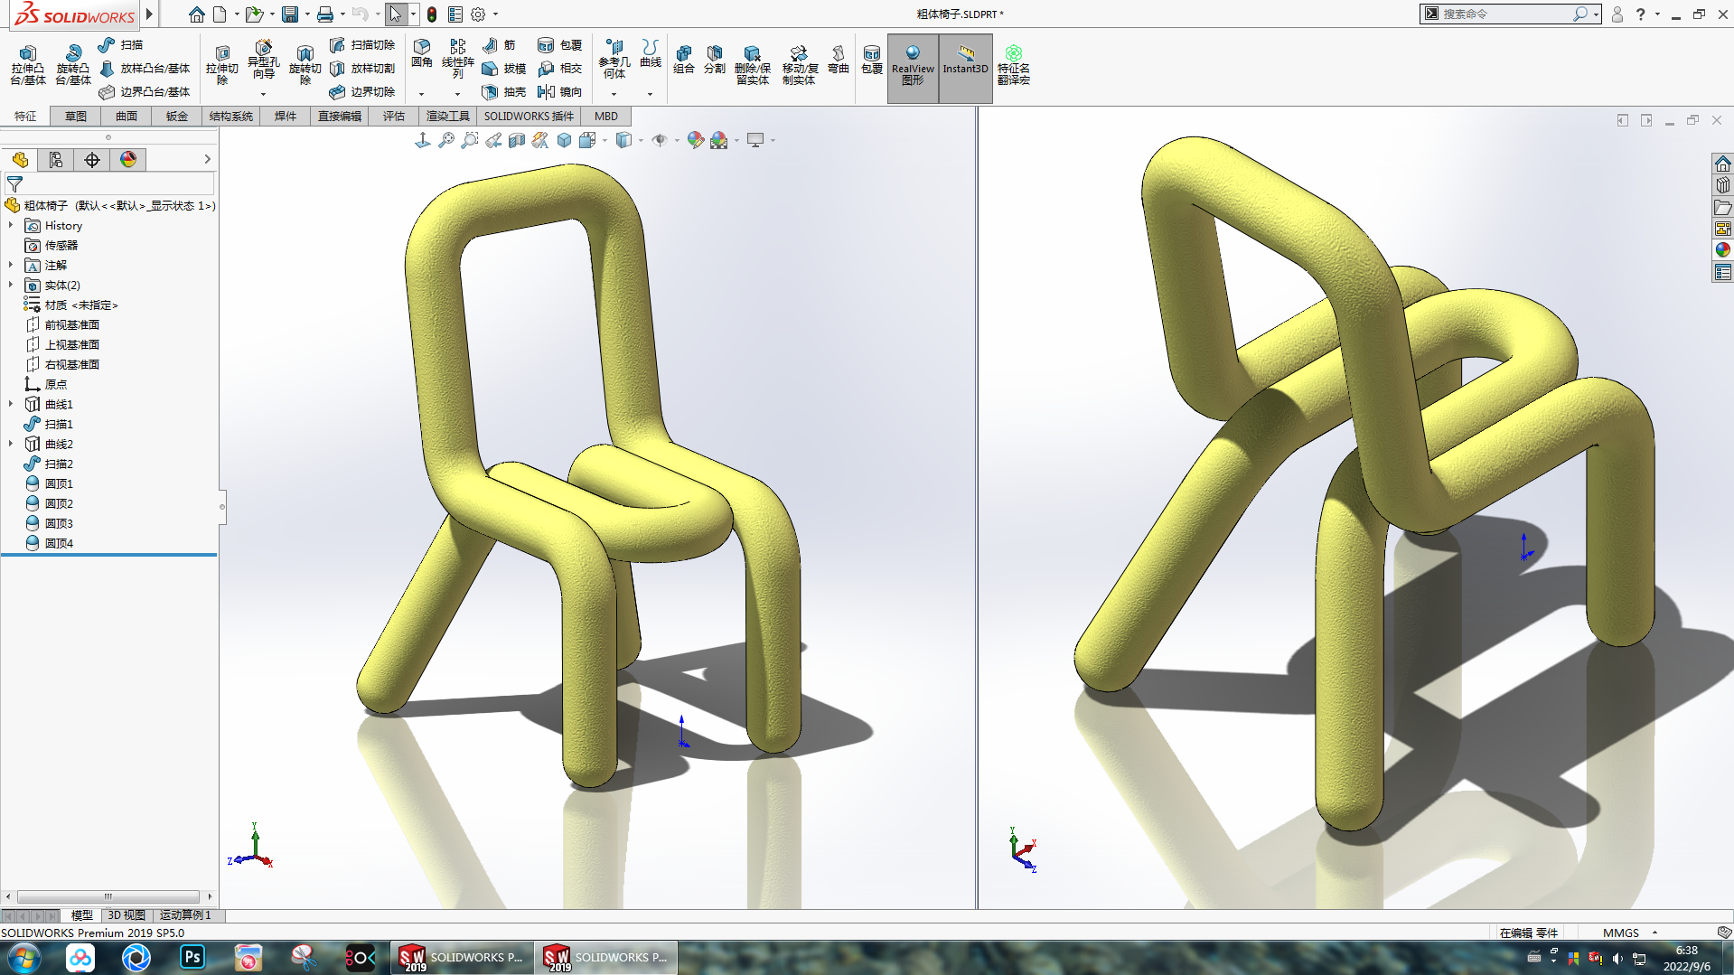
Task: Switch to the 渲染工具 render tools tab
Action: tap(448, 117)
